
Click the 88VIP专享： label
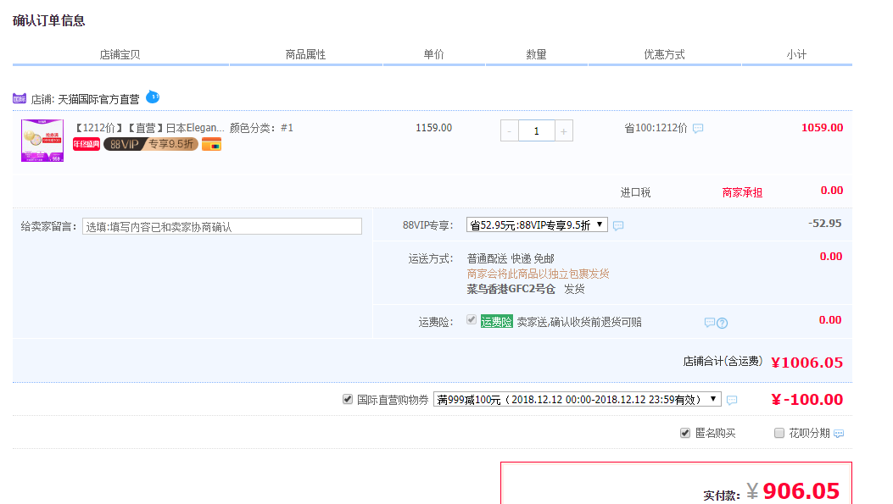(x=428, y=225)
